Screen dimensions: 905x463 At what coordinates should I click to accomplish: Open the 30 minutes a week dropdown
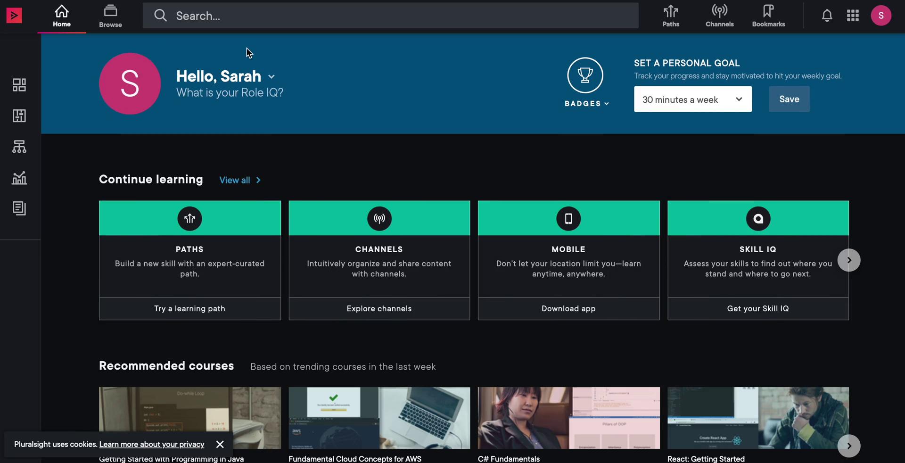pyautogui.click(x=693, y=99)
